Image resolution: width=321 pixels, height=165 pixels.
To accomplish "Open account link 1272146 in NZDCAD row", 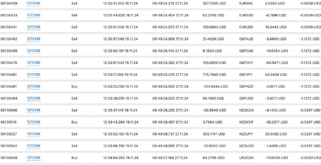I will point(33,110).
